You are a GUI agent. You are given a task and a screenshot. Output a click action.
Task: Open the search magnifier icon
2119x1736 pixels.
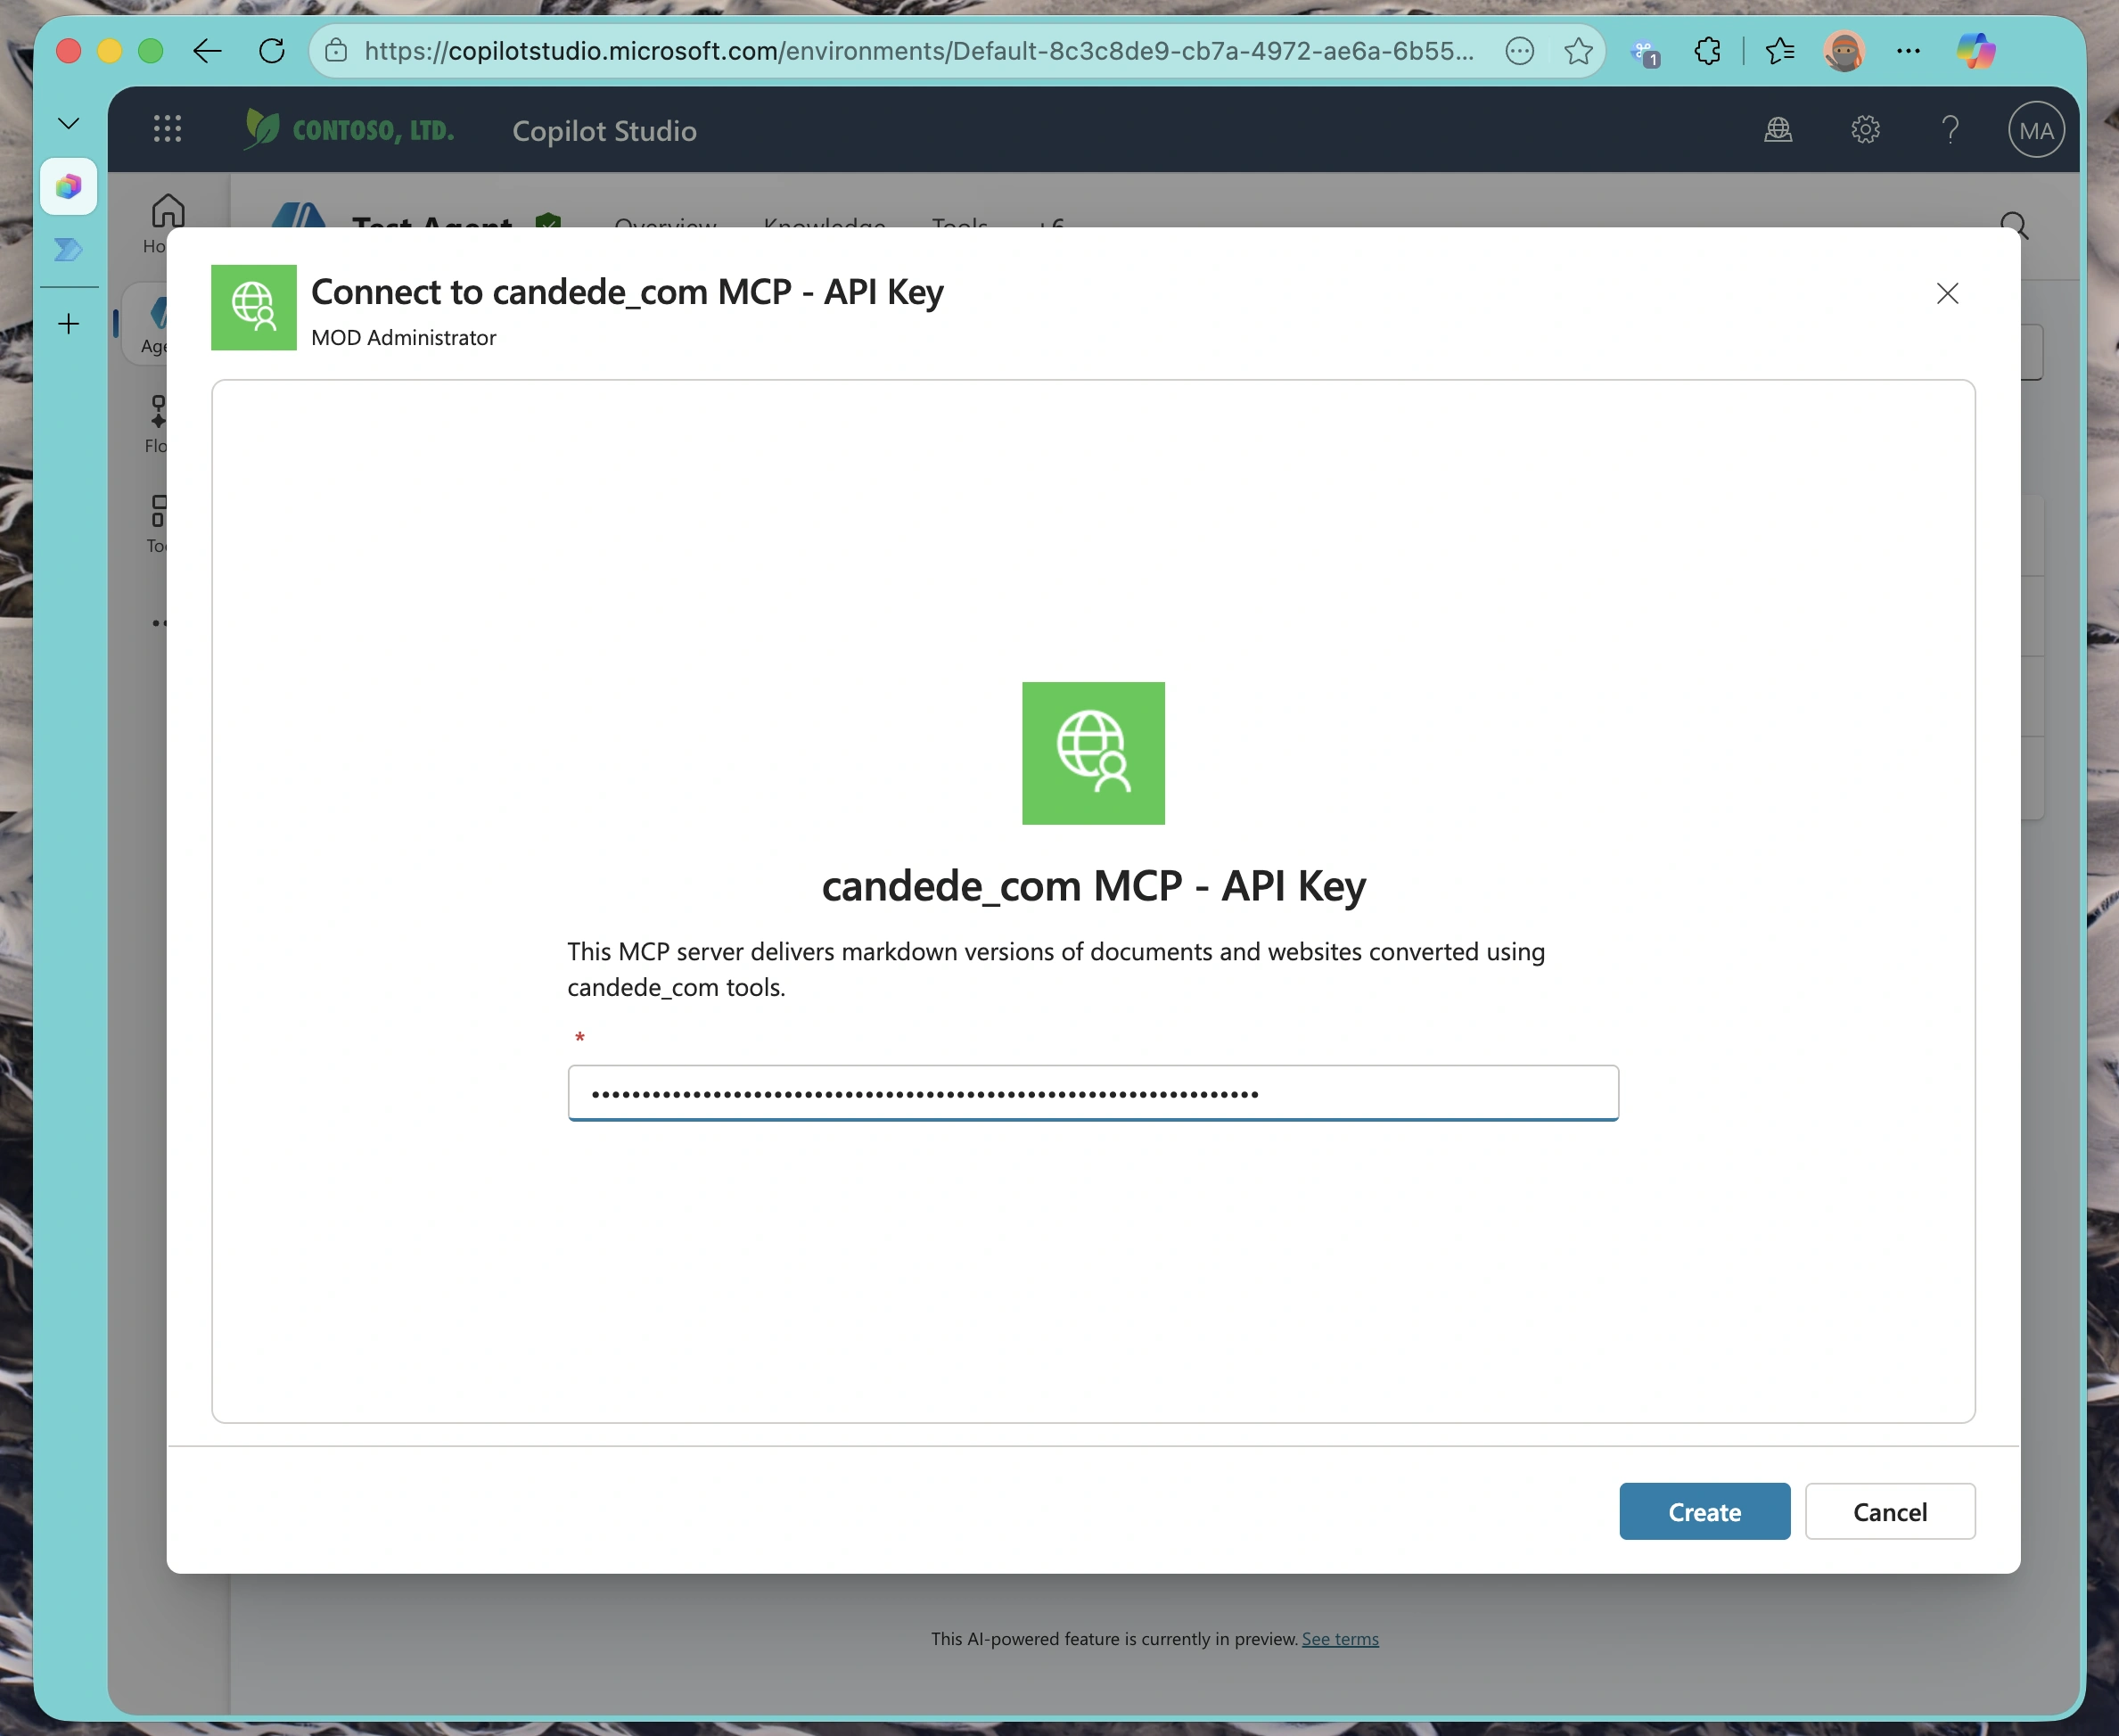(x=2015, y=225)
